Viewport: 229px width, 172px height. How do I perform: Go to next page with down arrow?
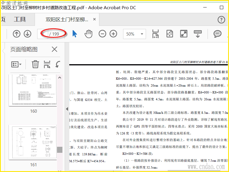pyautogui.click(x=27, y=34)
